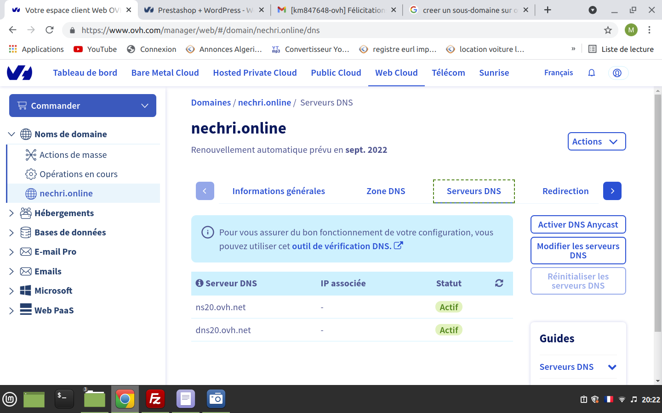Open the screenshot tool in taskbar
Image resolution: width=662 pixels, height=413 pixels.
(x=216, y=399)
